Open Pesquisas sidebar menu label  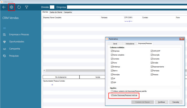(14, 56)
